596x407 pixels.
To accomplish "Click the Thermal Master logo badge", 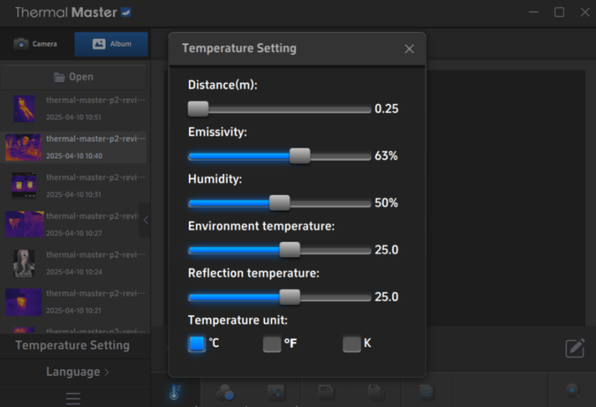I will (x=126, y=12).
